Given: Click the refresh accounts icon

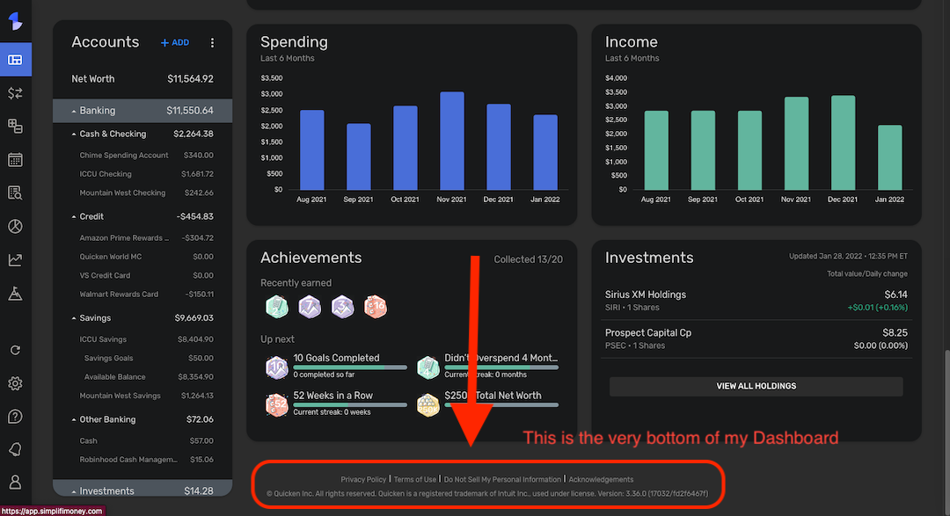Looking at the screenshot, I should 15,350.
